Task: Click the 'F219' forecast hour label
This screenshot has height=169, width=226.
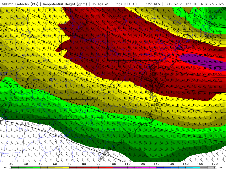Action: point(168,4)
